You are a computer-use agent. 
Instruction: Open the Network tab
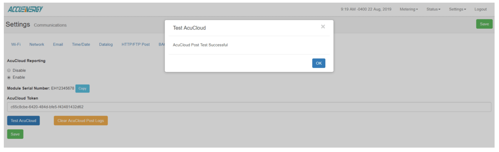(37, 44)
